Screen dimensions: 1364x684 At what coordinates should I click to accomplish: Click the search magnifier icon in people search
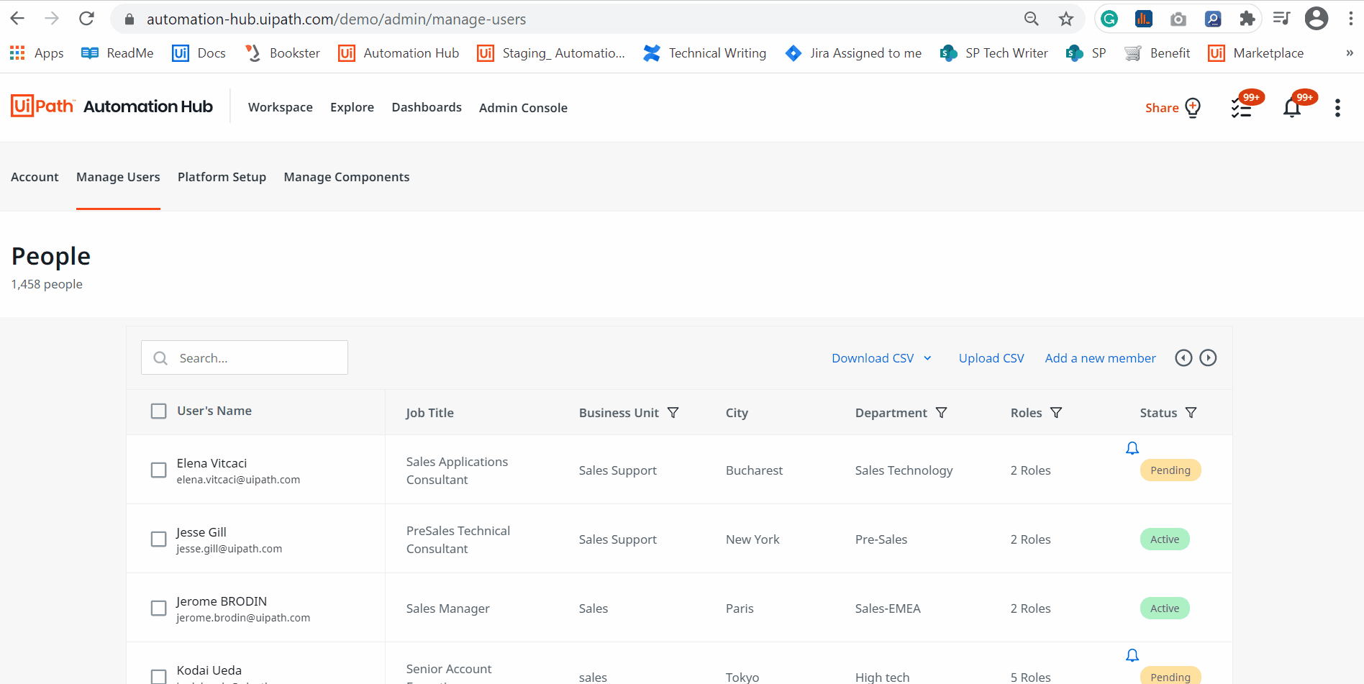[160, 358]
